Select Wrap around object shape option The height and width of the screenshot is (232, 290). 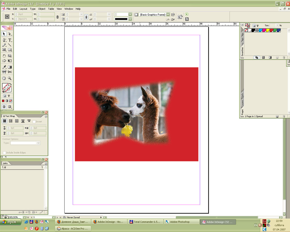pyautogui.click(x=17, y=121)
